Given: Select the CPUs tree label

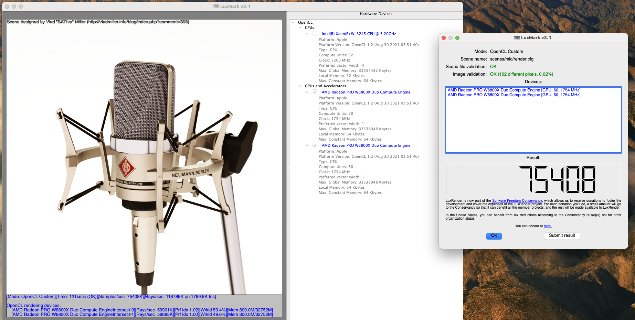Looking at the screenshot, I should 309,27.
